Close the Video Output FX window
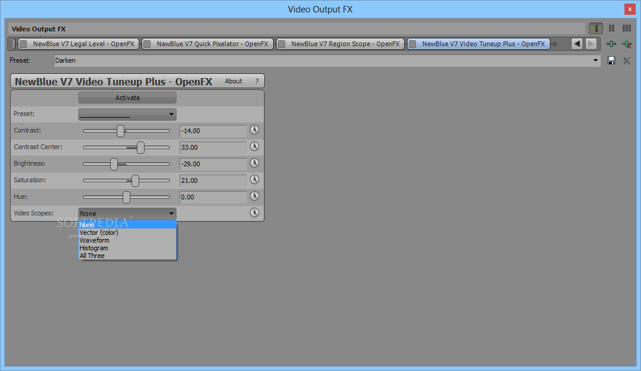 [630, 9]
